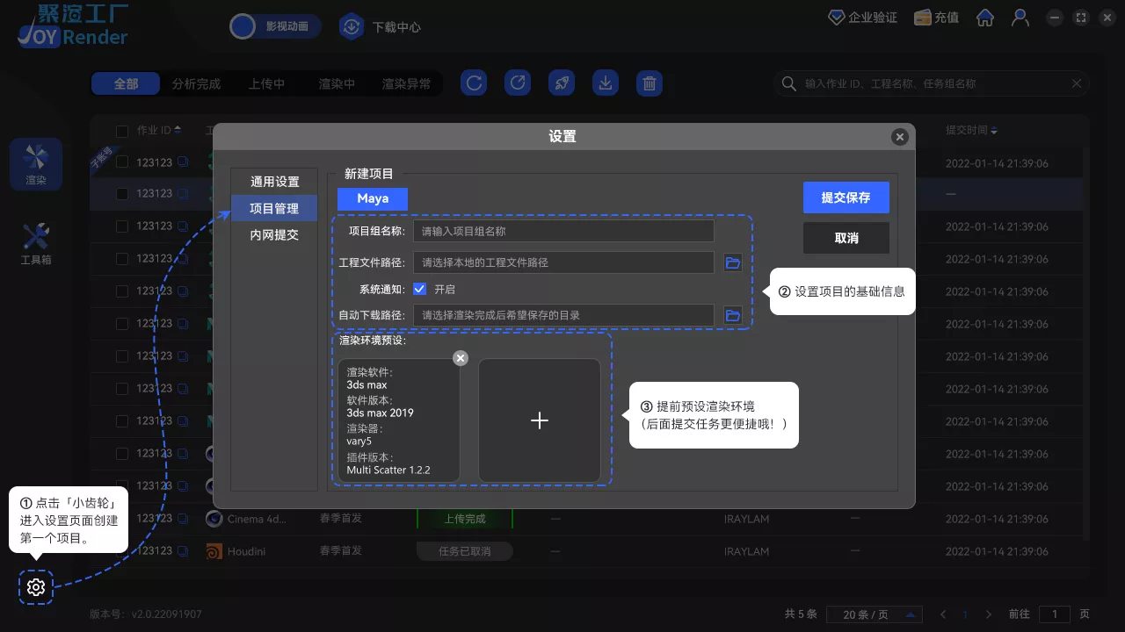
Task: Click the download toolbar icon
Action: (605, 83)
